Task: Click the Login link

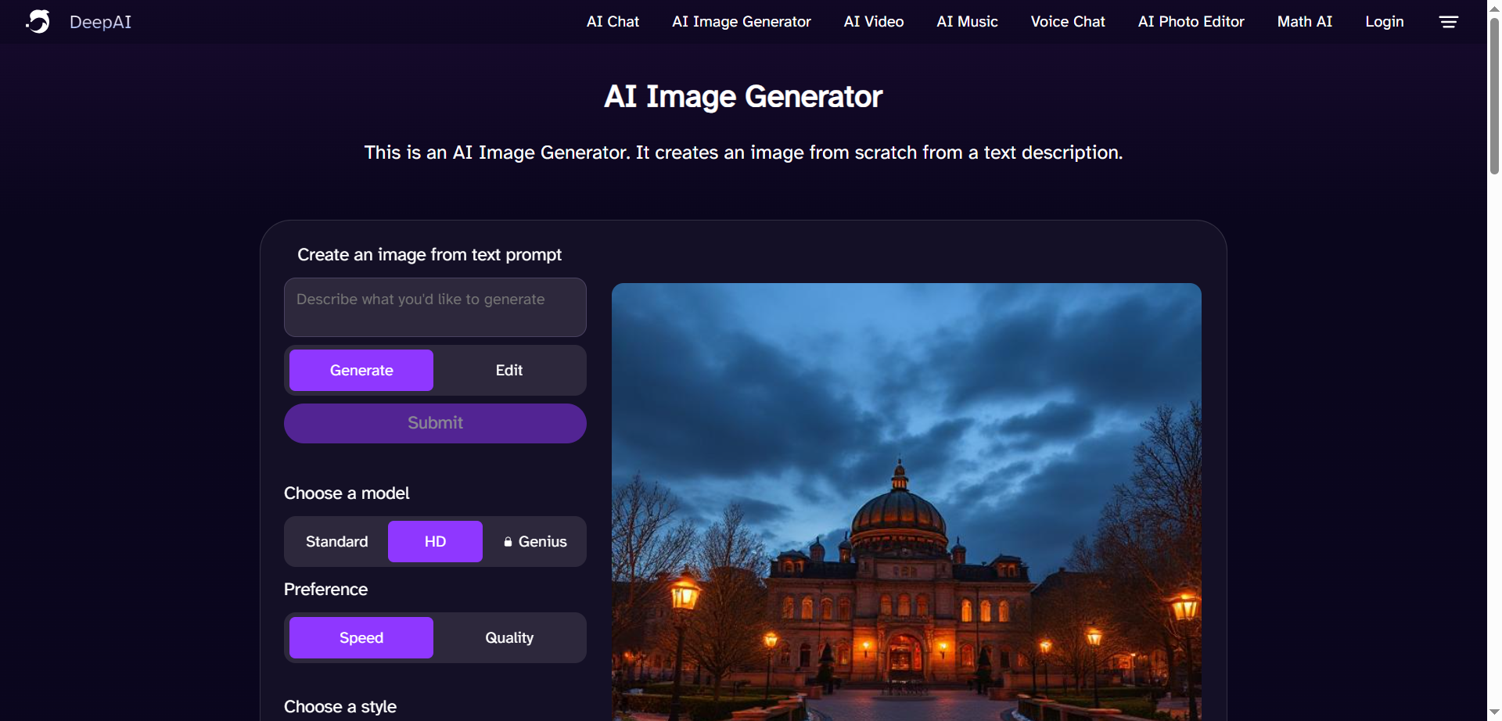Action: (x=1384, y=22)
